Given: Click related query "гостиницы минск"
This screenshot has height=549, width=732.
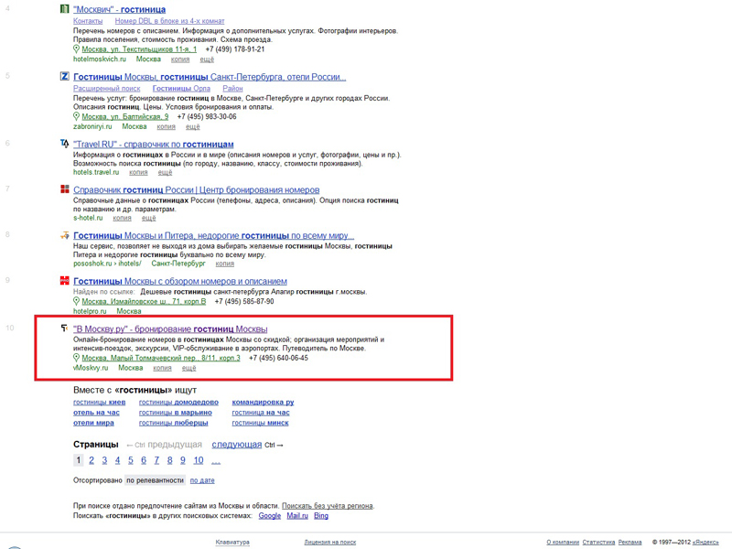Looking at the screenshot, I should point(260,423).
